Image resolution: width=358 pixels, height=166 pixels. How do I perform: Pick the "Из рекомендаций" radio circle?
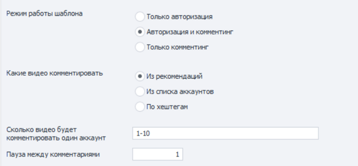(x=139, y=76)
